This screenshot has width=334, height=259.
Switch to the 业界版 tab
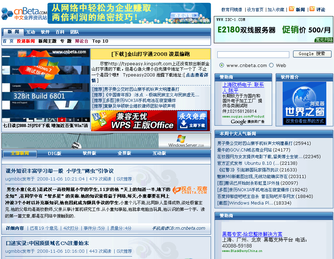click(x=124, y=153)
